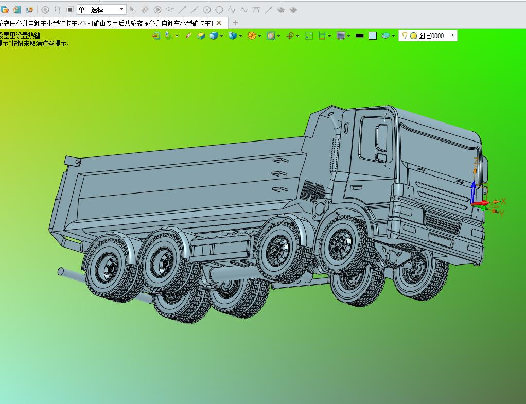Click the circle sketch tool in top toolbar
The image size is (526, 404).
pyautogui.click(x=219, y=10)
